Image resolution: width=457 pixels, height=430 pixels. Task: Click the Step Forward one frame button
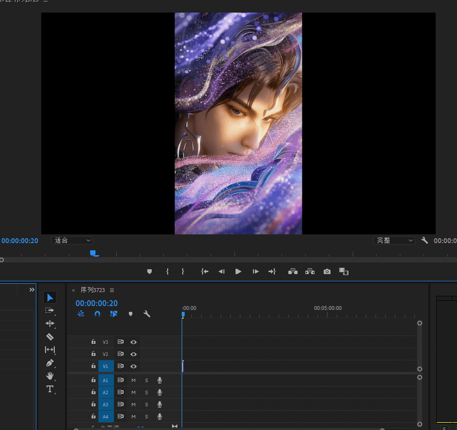[x=256, y=272]
